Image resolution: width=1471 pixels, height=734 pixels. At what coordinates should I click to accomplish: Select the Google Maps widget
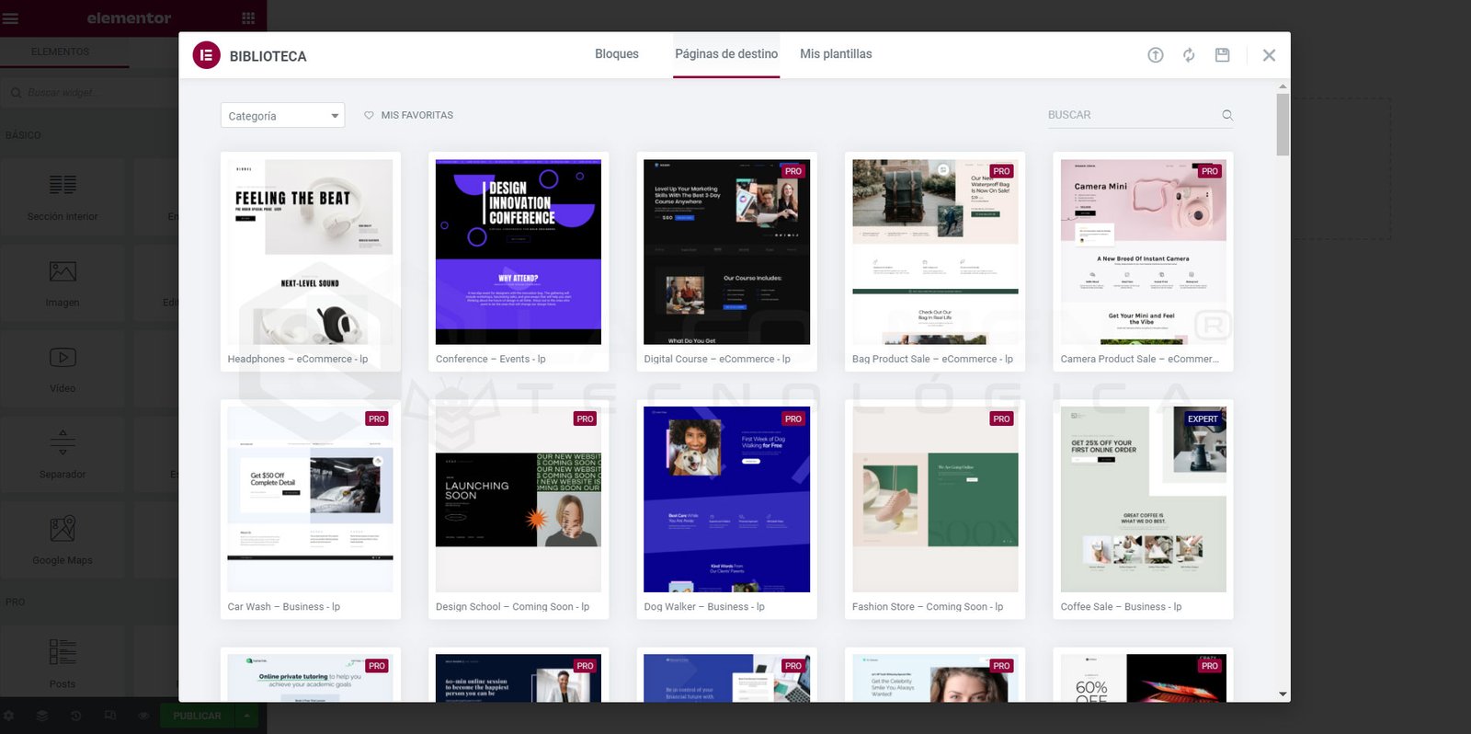[x=63, y=540]
